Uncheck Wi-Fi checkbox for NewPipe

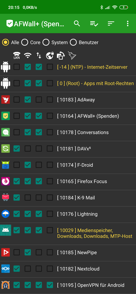(x=28, y=252)
